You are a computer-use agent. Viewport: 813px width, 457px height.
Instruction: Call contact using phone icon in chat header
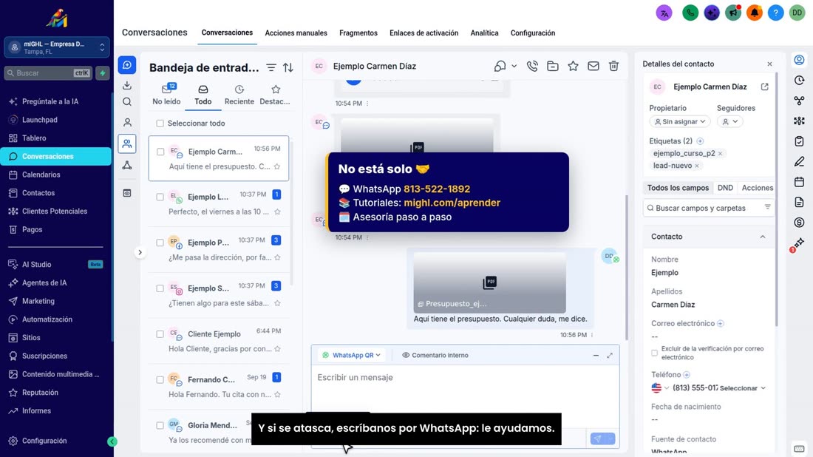click(532, 67)
